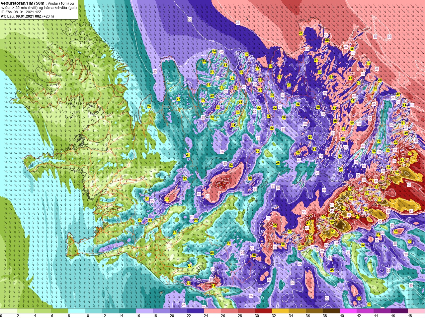Click the Veðurstofan/HM750m title text
The height and width of the screenshot is (318, 425).
click(23, 3)
